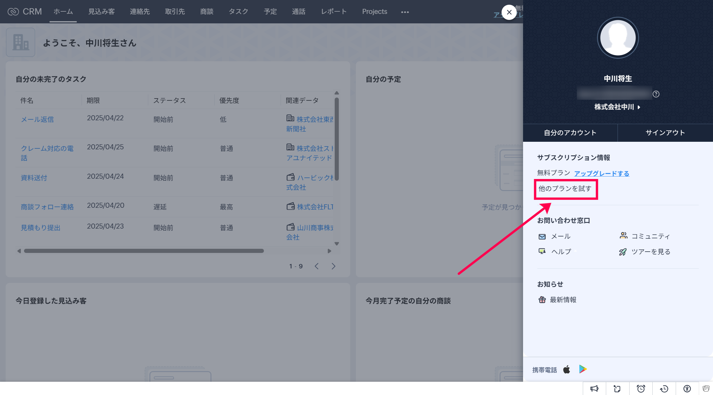Click the horizontal scrollbar of task table
Image resolution: width=713 pixels, height=395 pixels.
click(x=144, y=251)
